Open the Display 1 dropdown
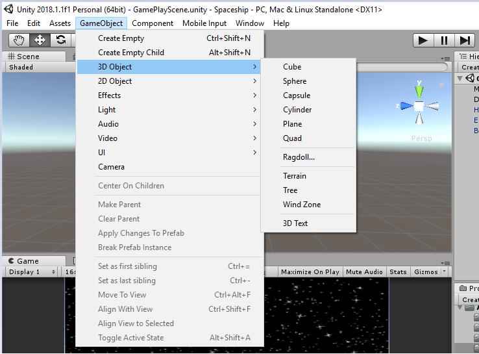This screenshot has width=479, height=354. click(32, 272)
